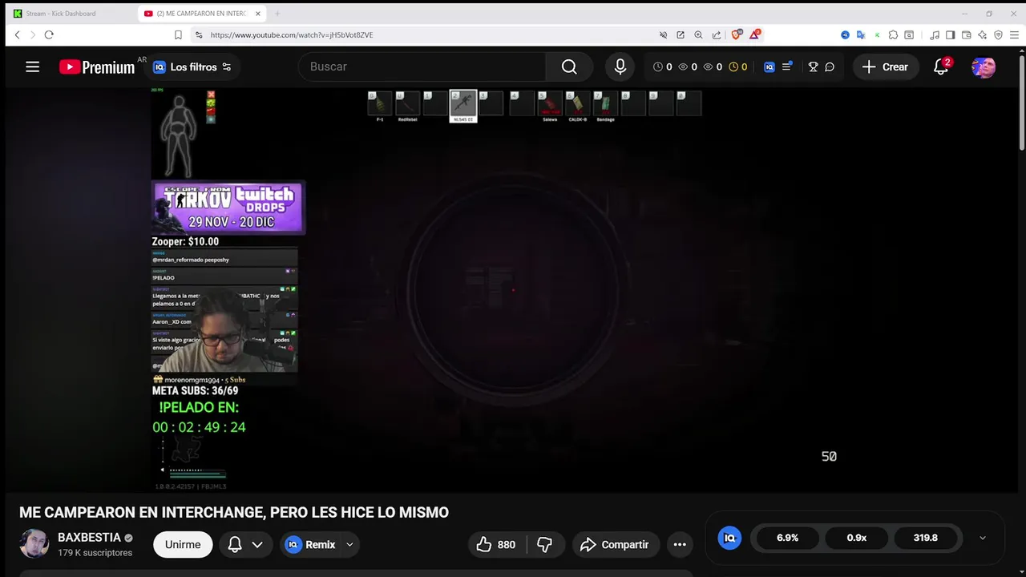Click the Unirme join button

183,545
